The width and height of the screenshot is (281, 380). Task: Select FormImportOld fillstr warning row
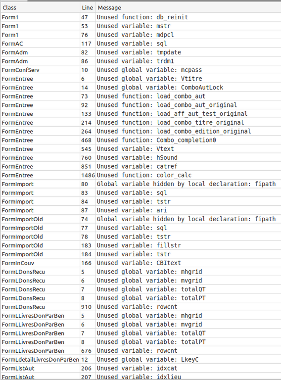pyautogui.click(x=140, y=245)
